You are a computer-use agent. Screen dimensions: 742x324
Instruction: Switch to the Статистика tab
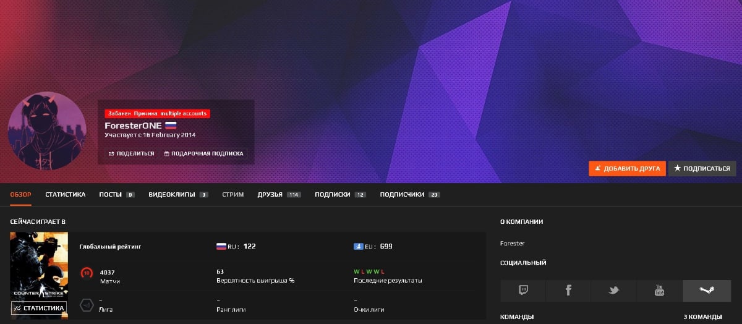pyautogui.click(x=65, y=194)
